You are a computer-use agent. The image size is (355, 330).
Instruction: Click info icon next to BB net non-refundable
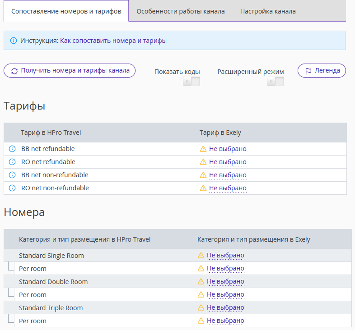tap(12, 175)
